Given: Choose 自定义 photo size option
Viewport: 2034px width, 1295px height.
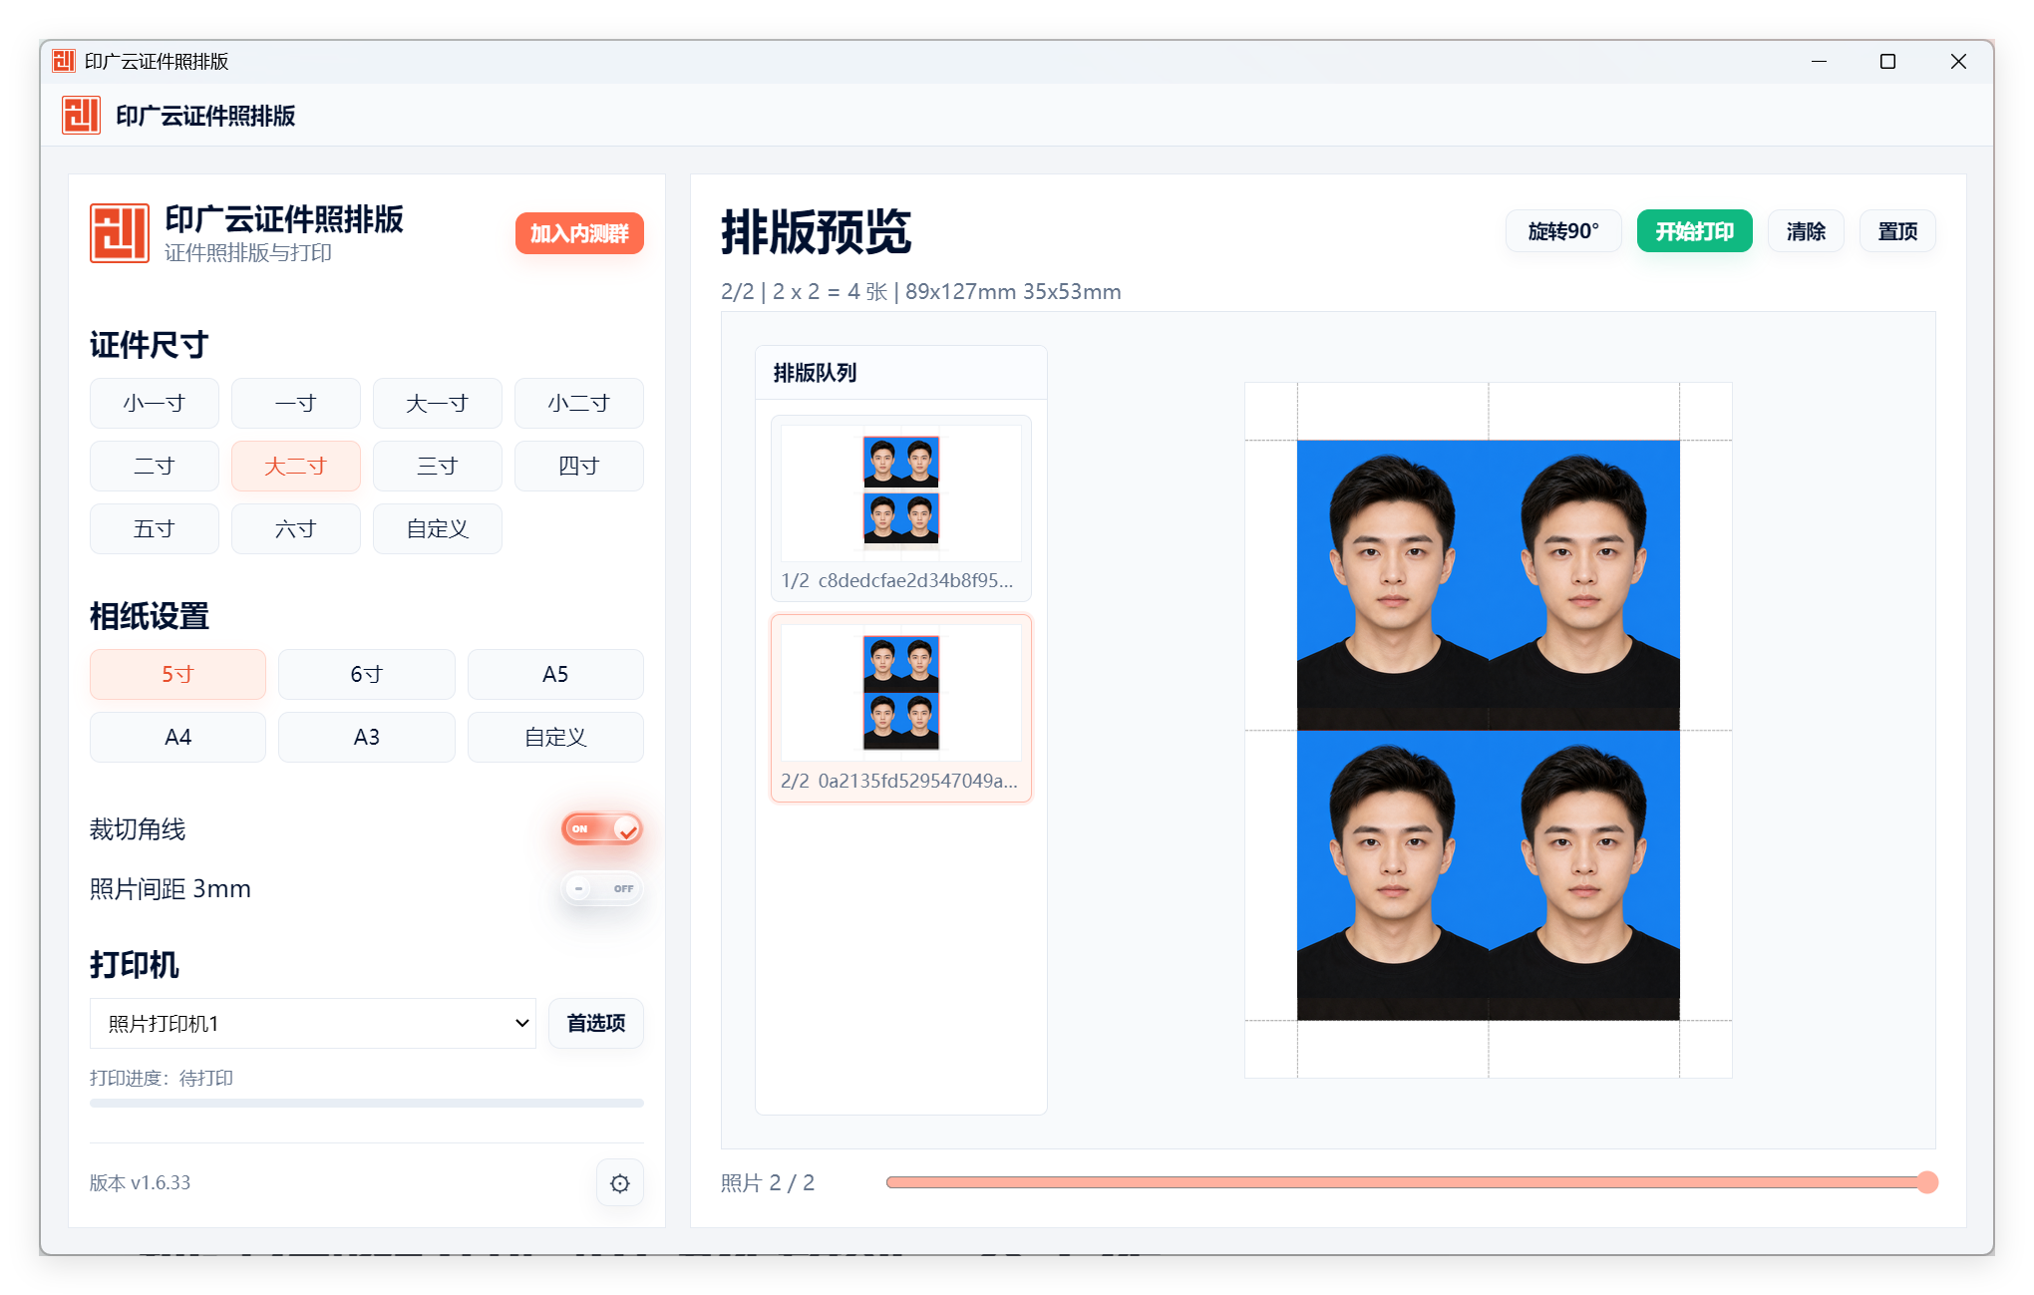Looking at the screenshot, I should click(x=438, y=529).
